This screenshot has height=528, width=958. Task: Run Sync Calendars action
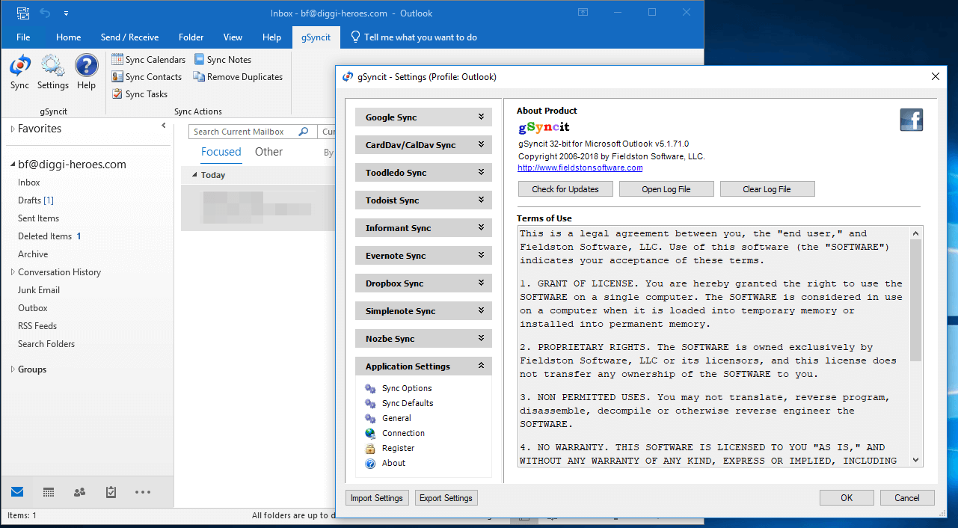[x=149, y=60]
